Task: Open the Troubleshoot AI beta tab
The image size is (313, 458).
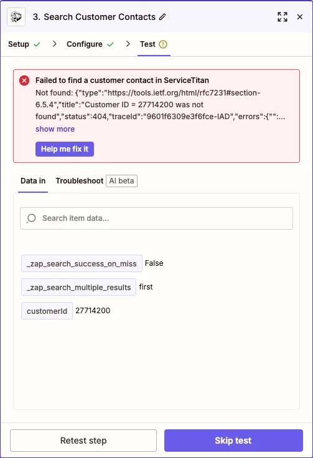Action: pos(96,181)
